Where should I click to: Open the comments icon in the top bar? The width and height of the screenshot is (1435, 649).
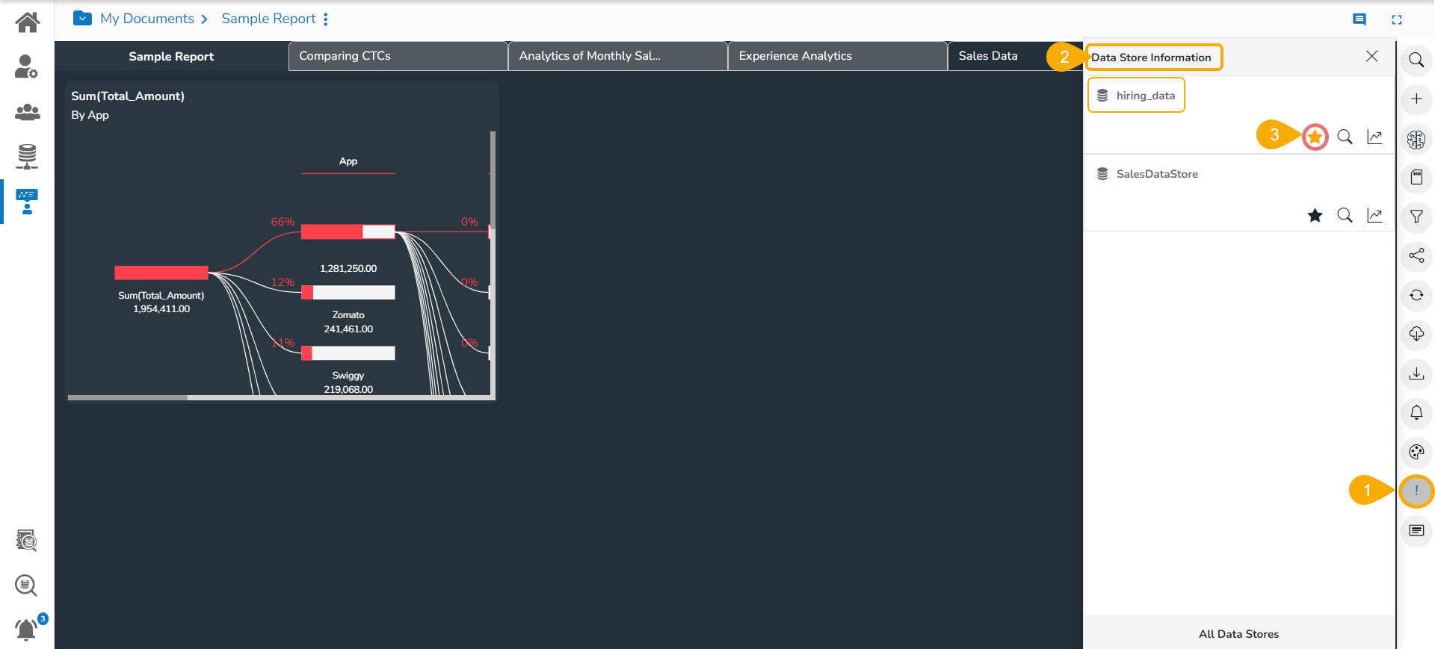tap(1360, 19)
